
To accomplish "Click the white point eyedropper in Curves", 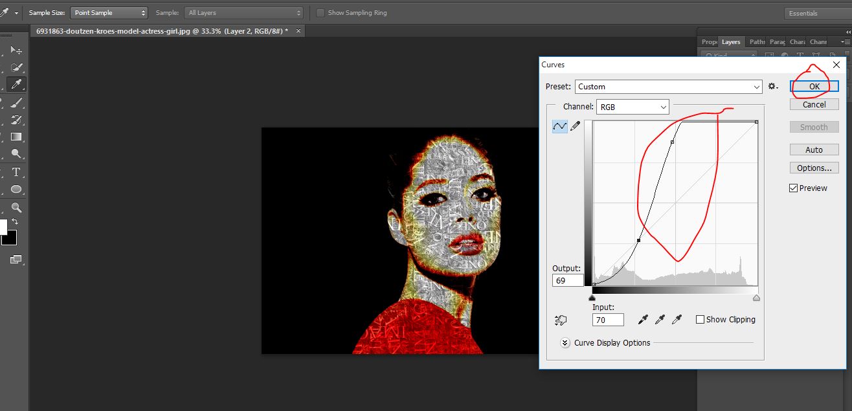I will (677, 319).
